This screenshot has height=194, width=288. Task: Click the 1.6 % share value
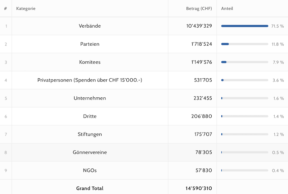(279, 98)
